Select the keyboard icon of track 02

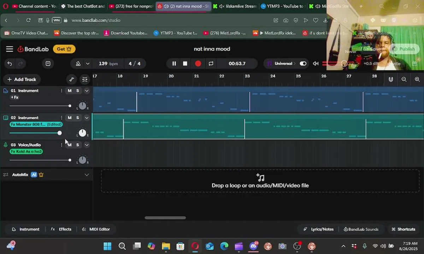click(6, 118)
